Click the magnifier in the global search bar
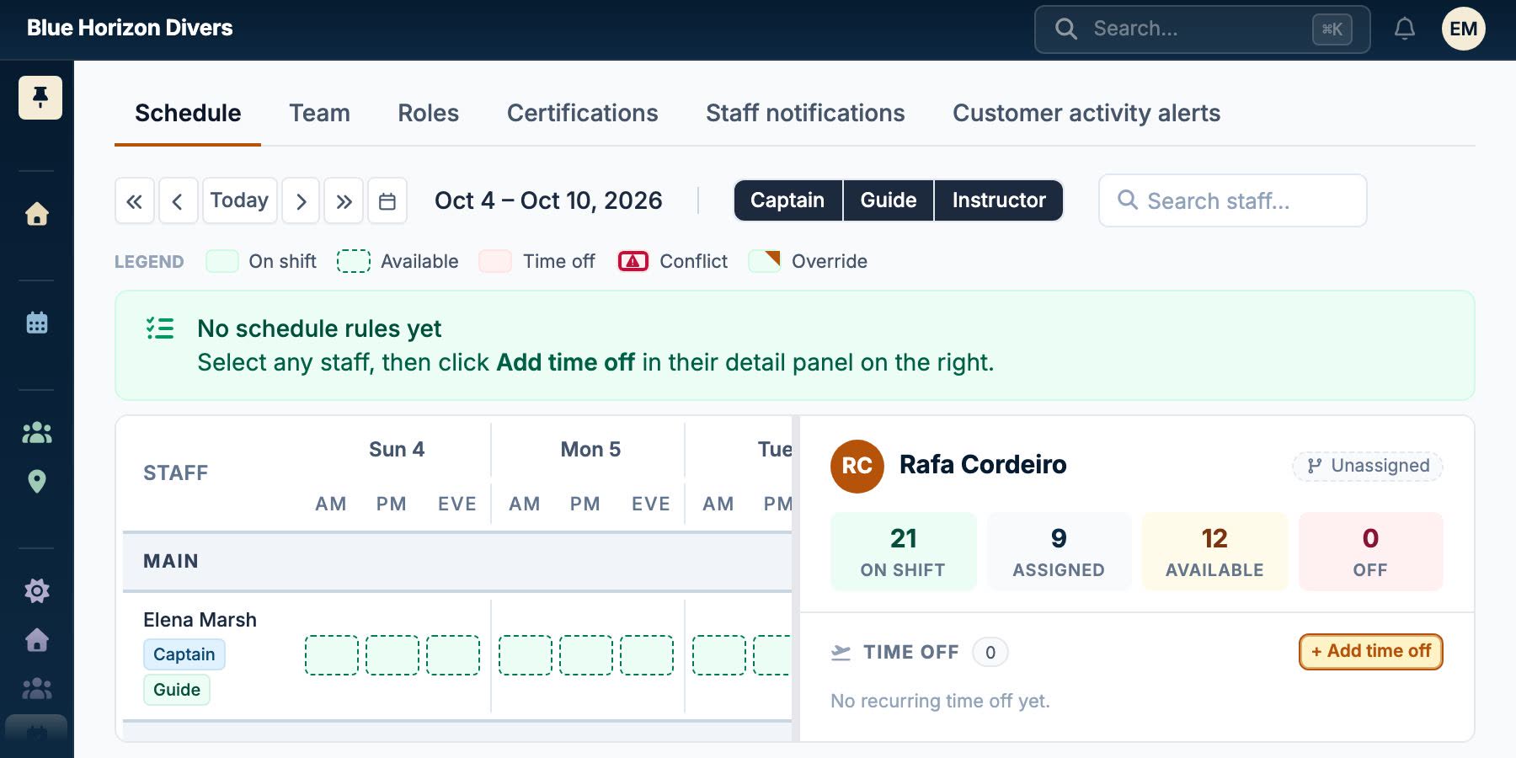1516x758 pixels. point(1066,29)
